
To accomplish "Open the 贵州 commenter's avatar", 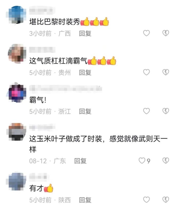I will click(x=17, y=53).
